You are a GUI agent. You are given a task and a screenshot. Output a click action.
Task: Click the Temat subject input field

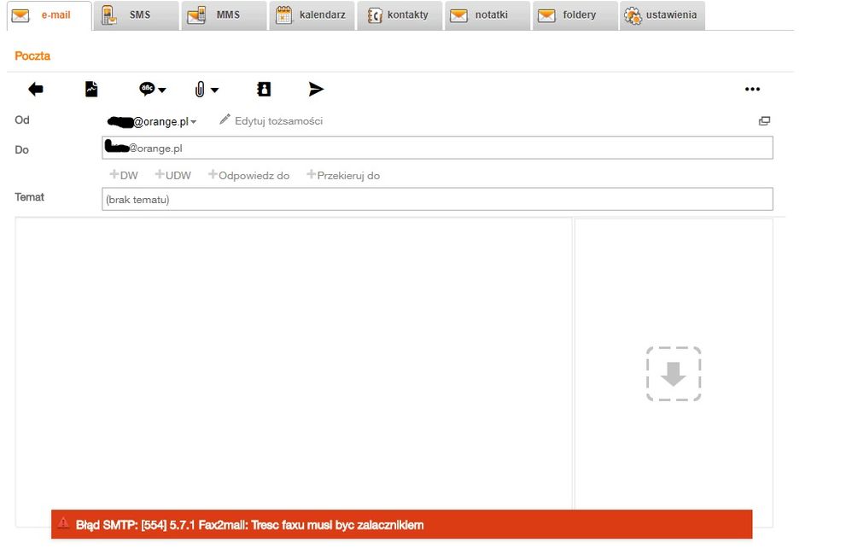(437, 199)
